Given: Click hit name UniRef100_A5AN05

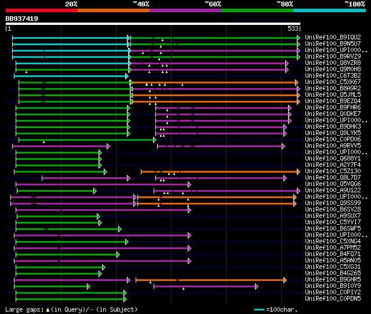Looking at the screenshot, I should (333, 261).
